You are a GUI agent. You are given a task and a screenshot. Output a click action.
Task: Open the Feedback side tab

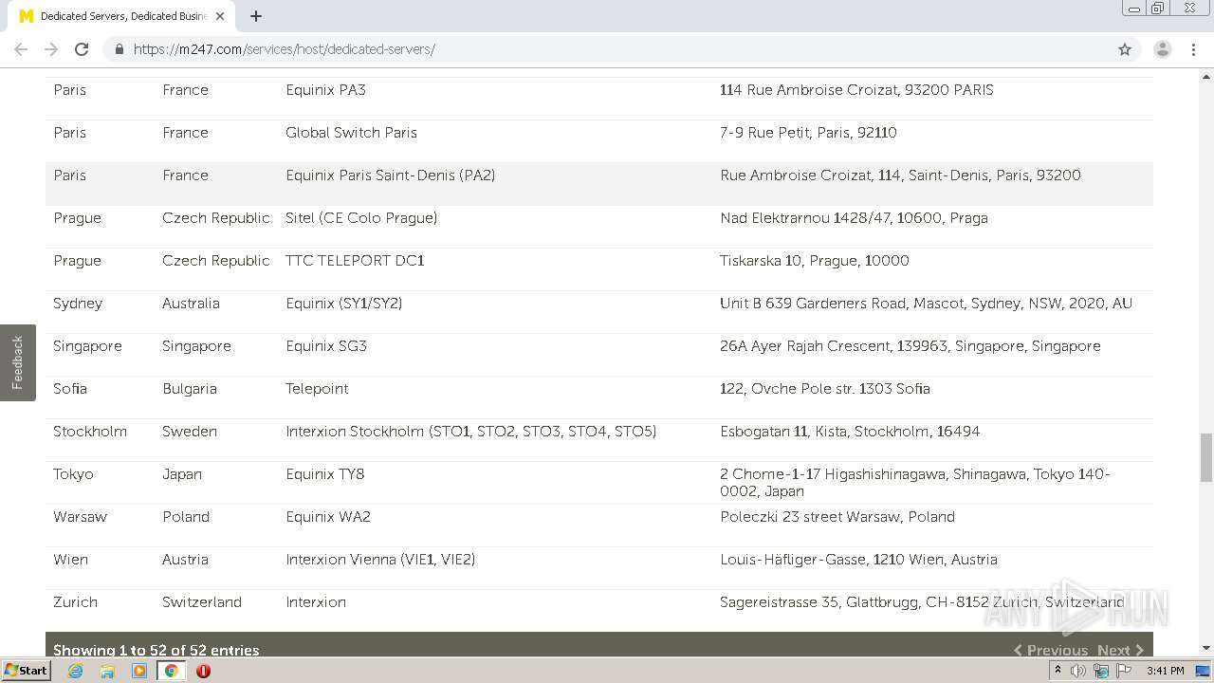click(x=17, y=362)
